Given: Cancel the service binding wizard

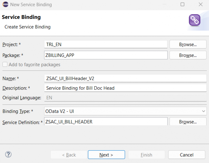Looking at the screenshot, I should [x=186, y=155].
